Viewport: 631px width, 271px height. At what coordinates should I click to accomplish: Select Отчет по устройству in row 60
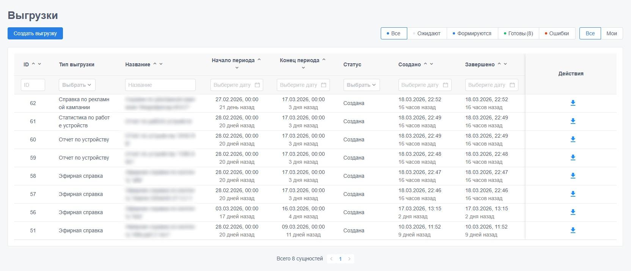pyautogui.click(x=84, y=139)
